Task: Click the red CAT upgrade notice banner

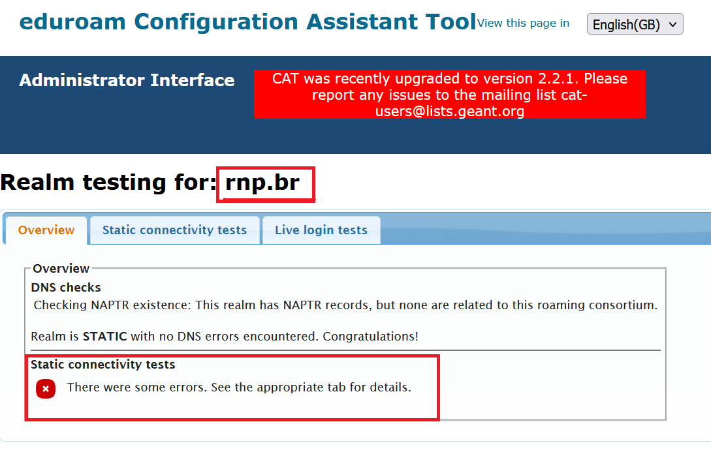Action: [x=449, y=95]
